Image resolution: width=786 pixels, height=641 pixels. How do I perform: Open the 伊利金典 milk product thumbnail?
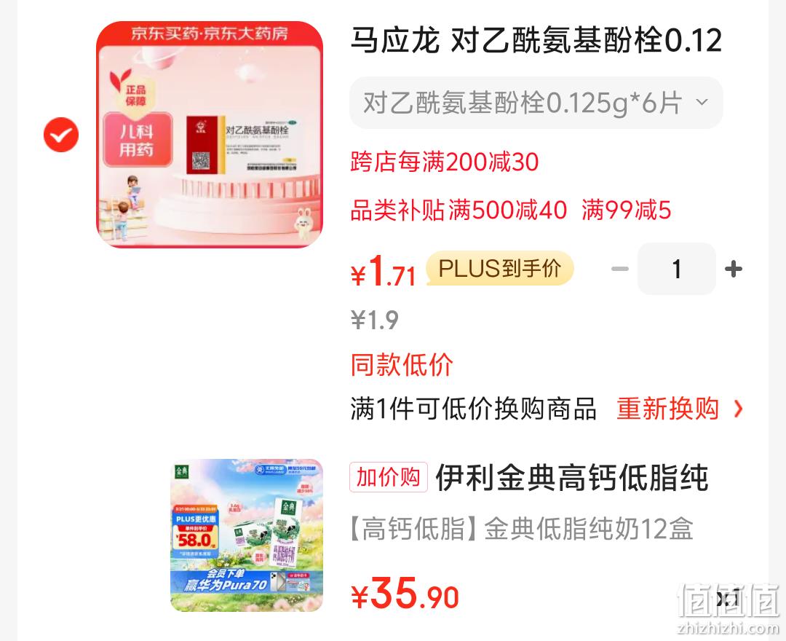tap(247, 535)
